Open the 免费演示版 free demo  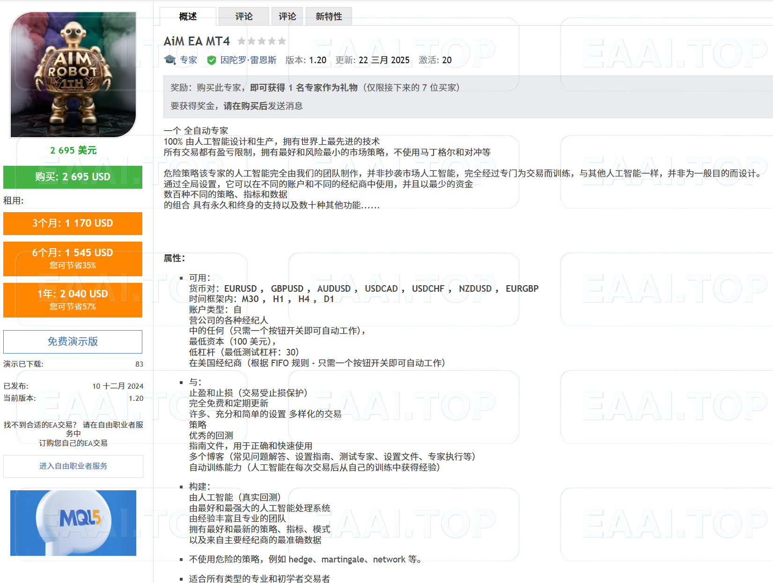pyautogui.click(x=73, y=341)
